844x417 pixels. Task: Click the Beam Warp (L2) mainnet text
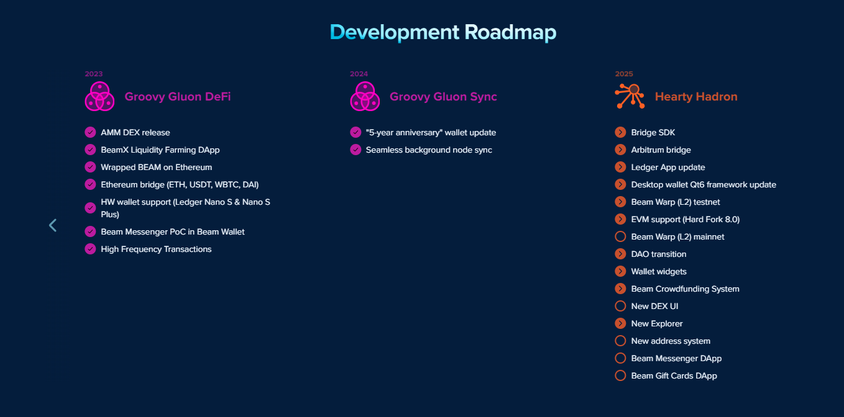point(678,236)
